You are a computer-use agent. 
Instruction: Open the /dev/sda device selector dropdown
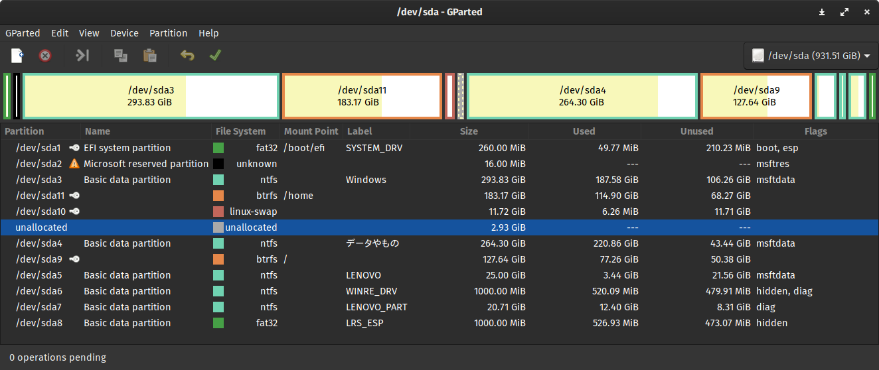[x=811, y=56]
